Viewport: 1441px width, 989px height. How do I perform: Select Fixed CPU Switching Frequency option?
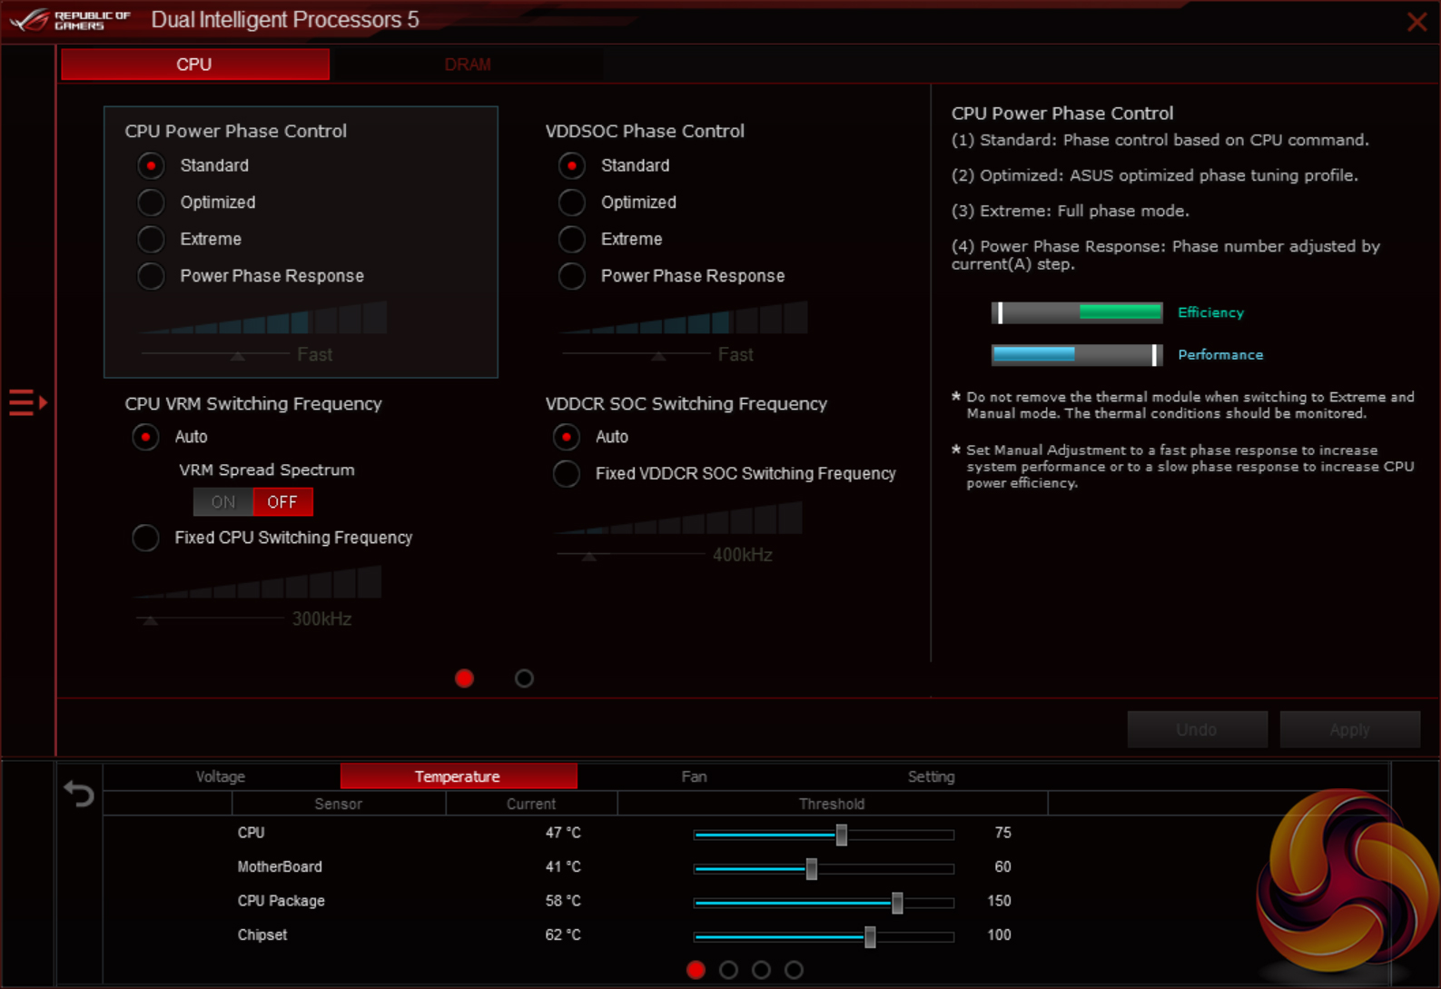pos(145,538)
